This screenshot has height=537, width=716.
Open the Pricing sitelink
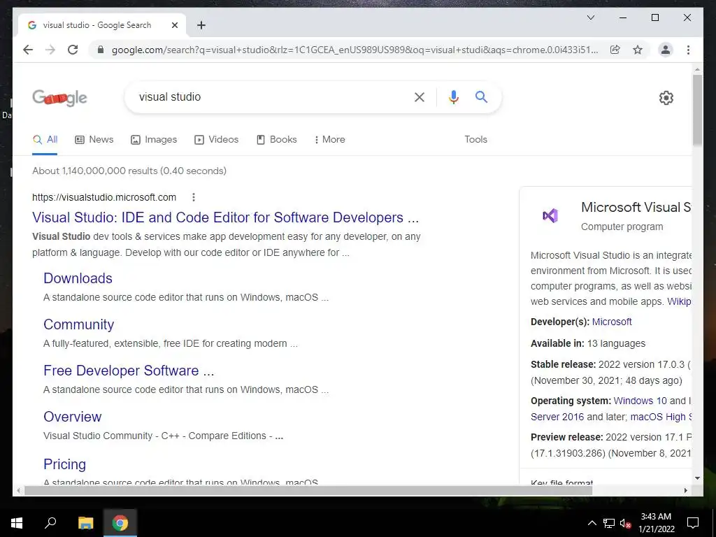click(64, 464)
